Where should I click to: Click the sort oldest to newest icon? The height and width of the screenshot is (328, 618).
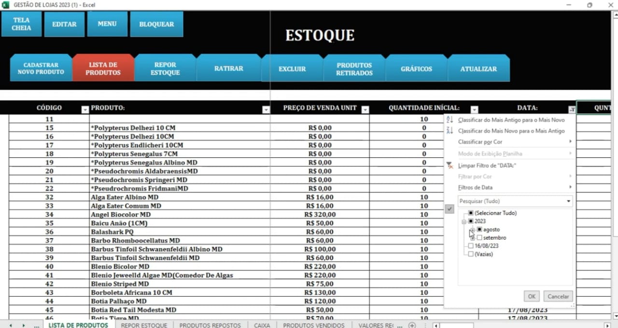point(450,120)
